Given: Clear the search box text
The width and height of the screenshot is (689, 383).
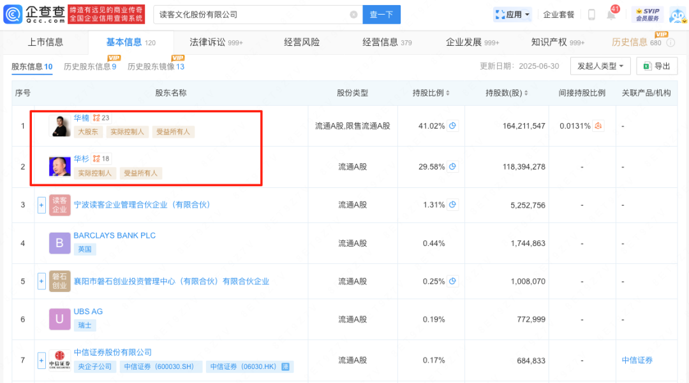Looking at the screenshot, I should [x=353, y=15].
